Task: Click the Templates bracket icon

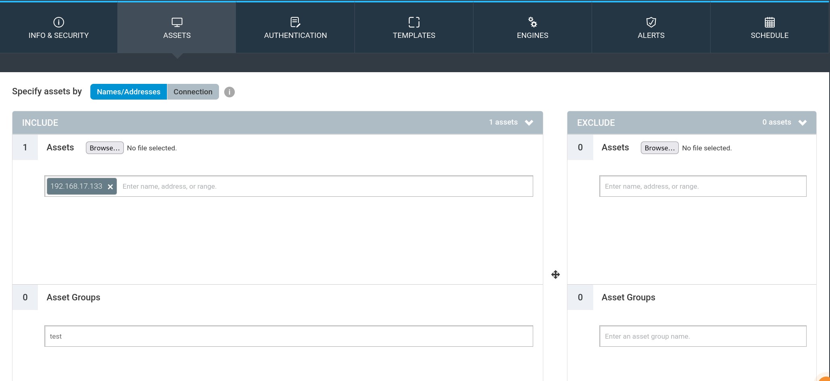Action: (x=414, y=22)
